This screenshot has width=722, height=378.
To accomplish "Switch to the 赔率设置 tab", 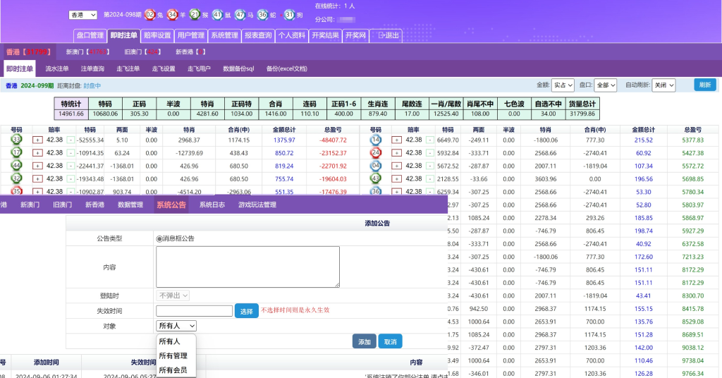I will [x=157, y=35].
